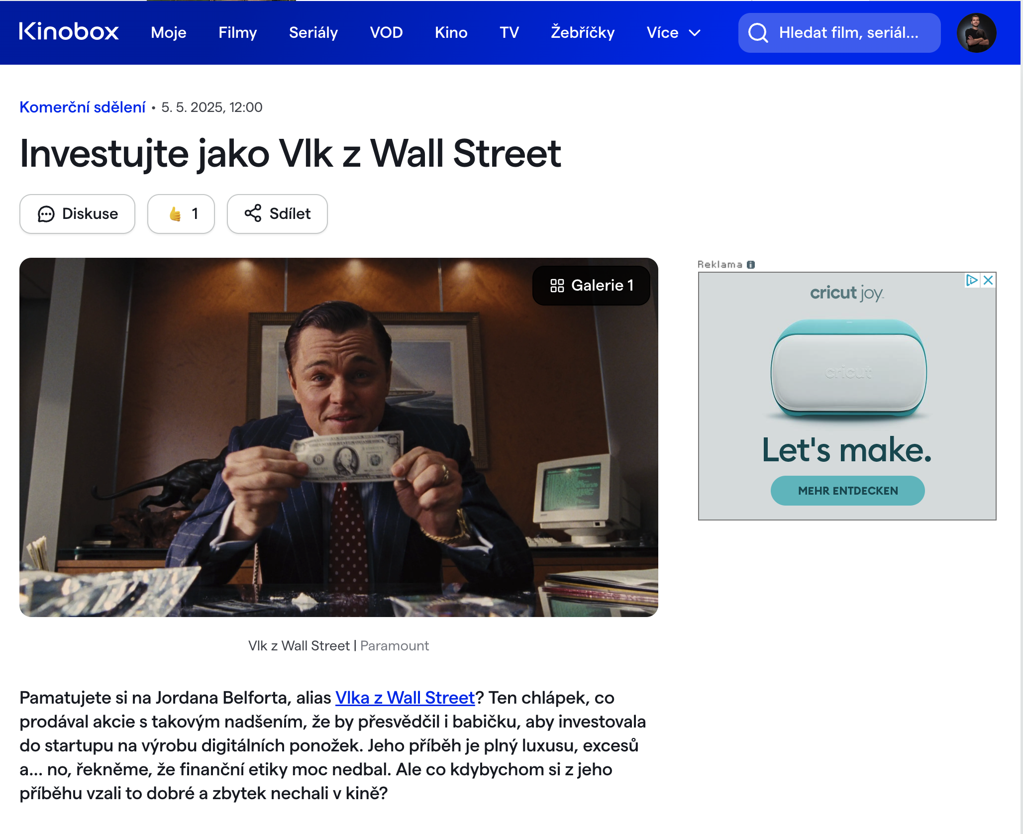This screenshot has height=834, width=1023.
Task: Follow the Vlka z Wall Street link
Action: point(405,698)
